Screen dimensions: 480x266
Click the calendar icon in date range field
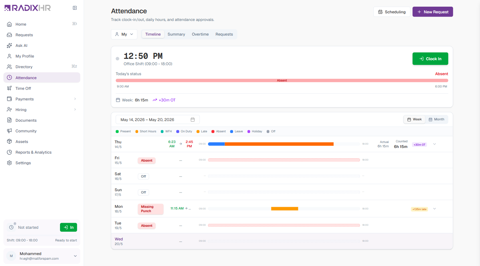193,120
